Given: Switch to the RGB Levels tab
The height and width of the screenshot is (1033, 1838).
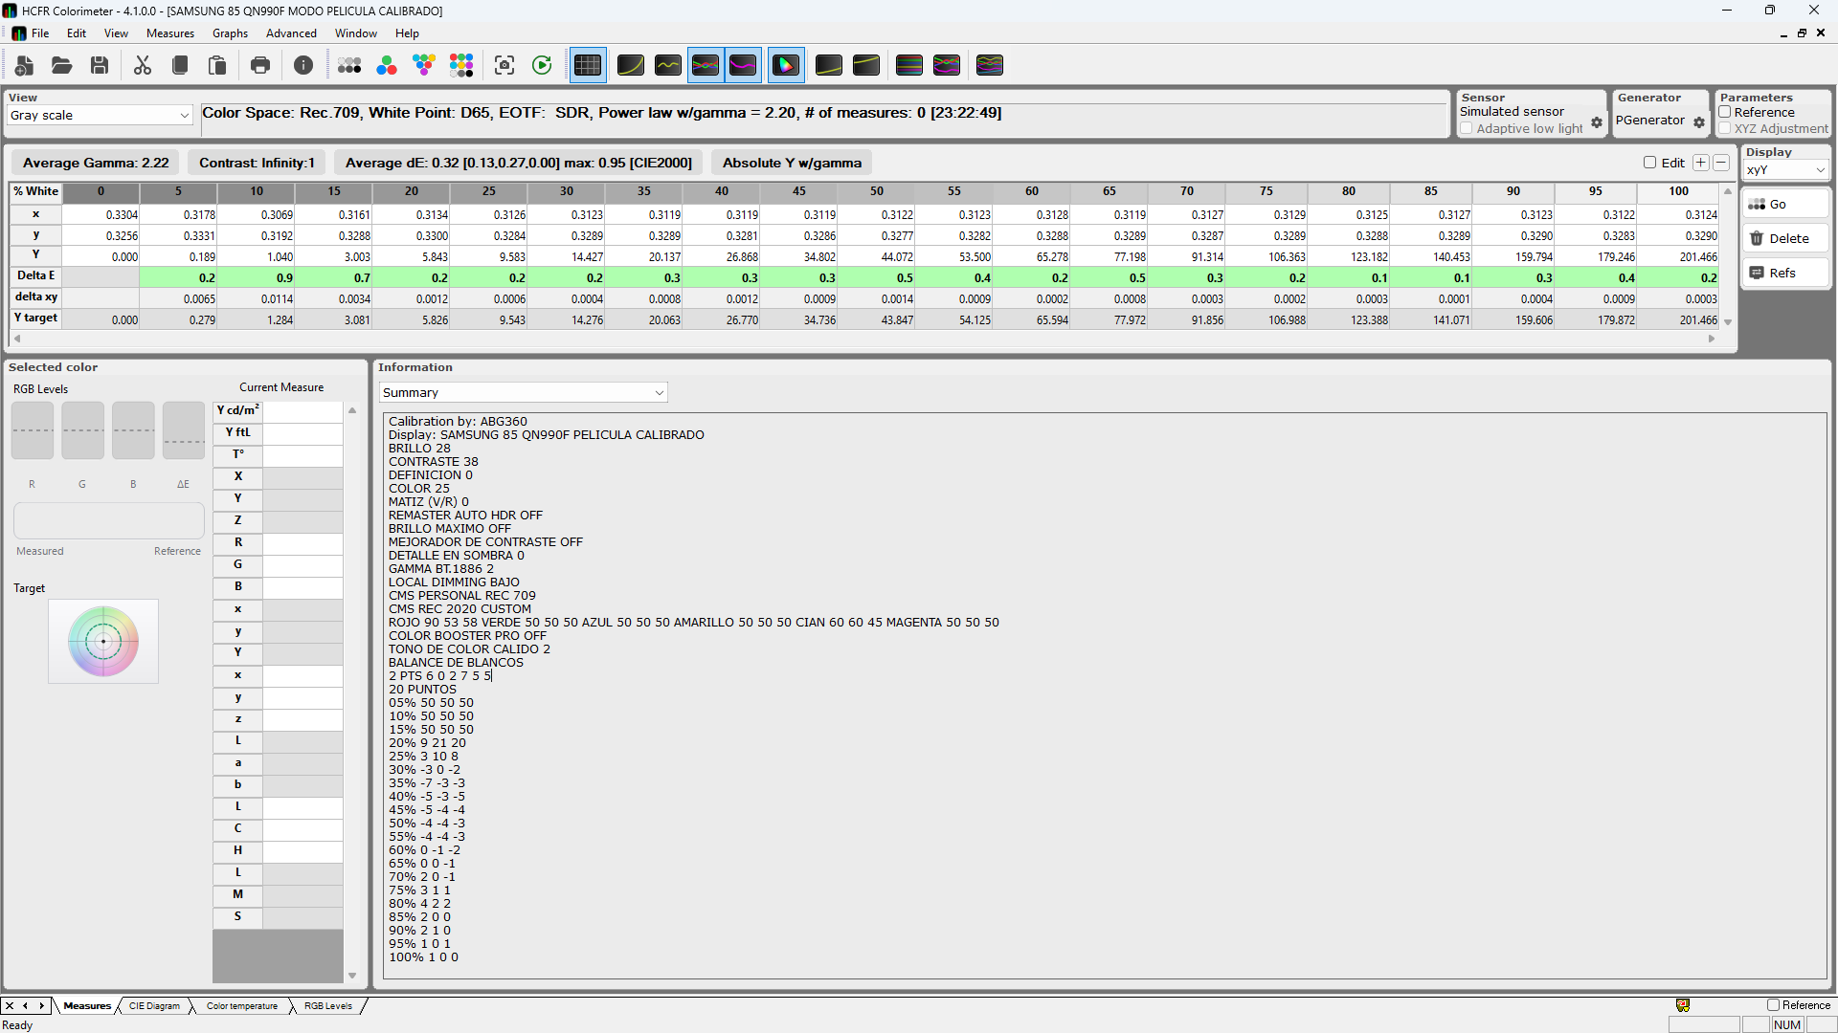Looking at the screenshot, I should [328, 1006].
